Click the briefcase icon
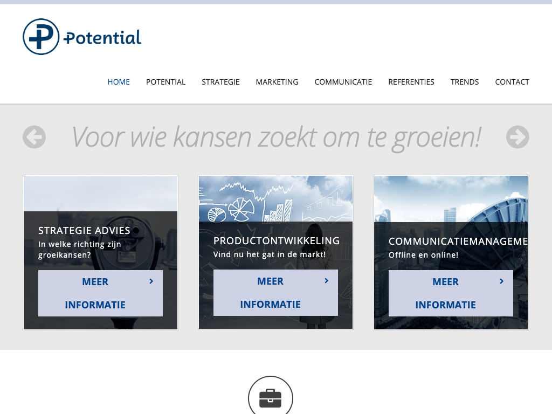The width and height of the screenshot is (552, 414). tap(271, 398)
